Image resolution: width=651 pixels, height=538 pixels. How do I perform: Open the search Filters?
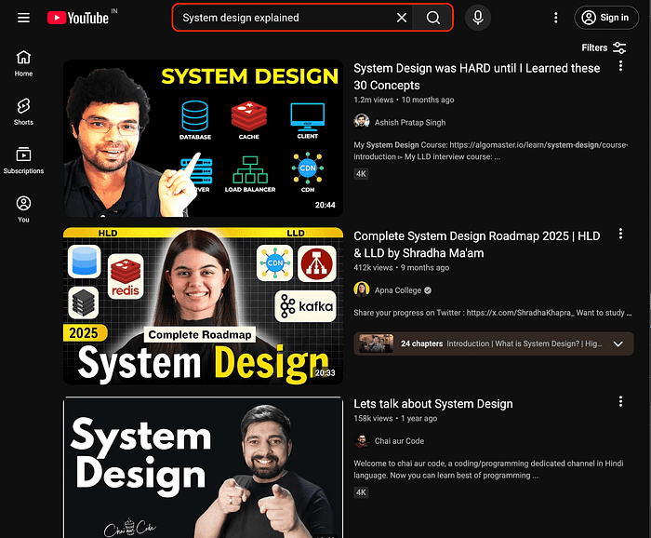[604, 47]
